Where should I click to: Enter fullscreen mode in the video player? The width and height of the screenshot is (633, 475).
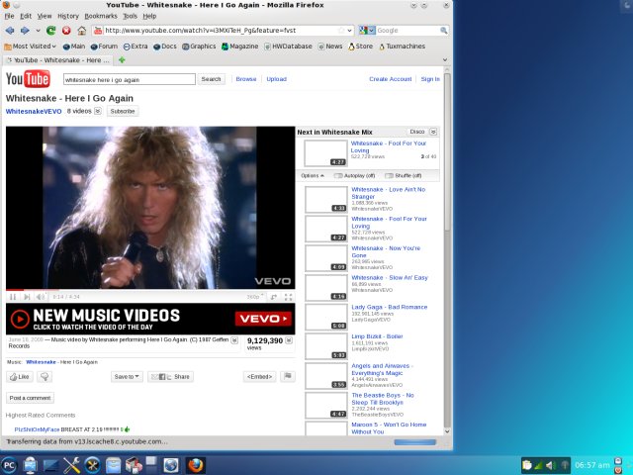coord(288,297)
